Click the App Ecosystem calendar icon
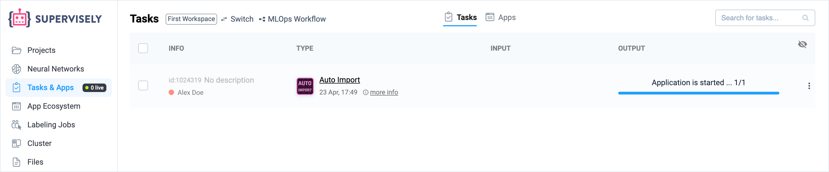The height and width of the screenshot is (172, 829). [x=16, y=107]
